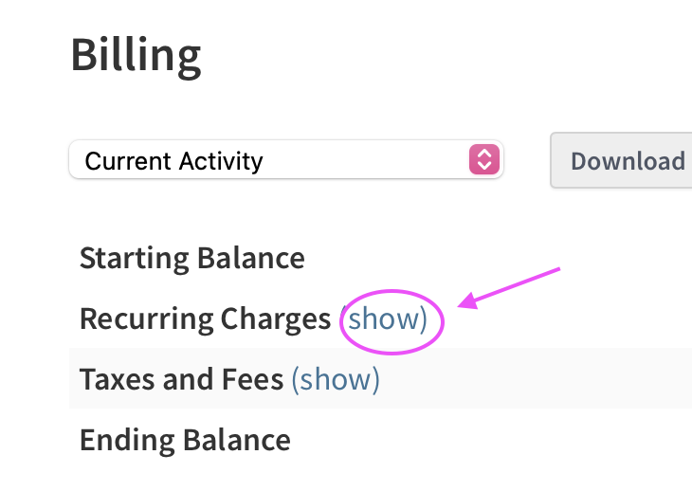Open the Current Activity dropdown
692x491 pixels.
(284, 160)
